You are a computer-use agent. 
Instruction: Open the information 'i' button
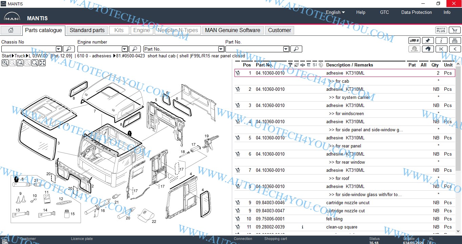coord(441,40)
